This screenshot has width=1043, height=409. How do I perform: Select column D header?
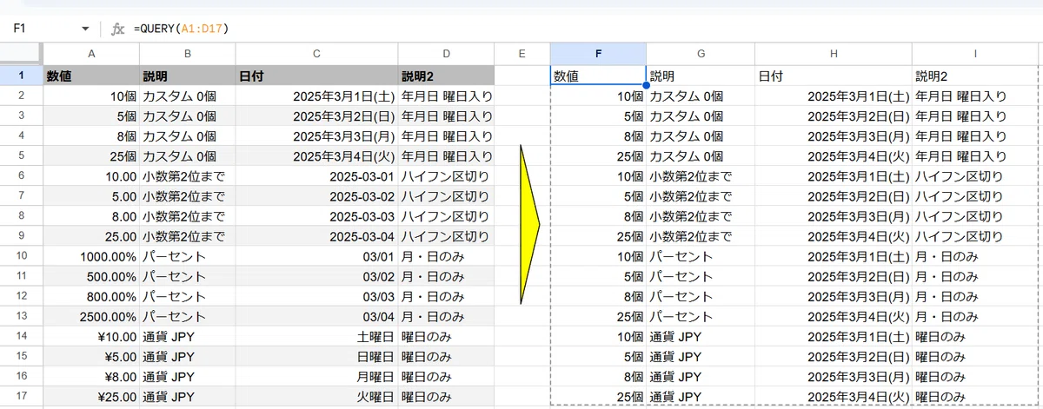pos(446,54)
